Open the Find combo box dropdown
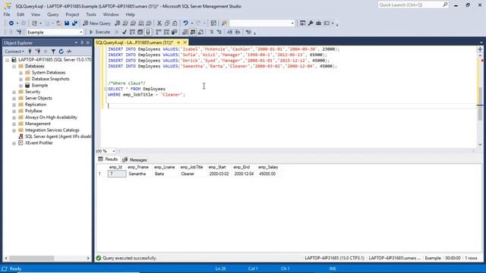This screenshot has height=273, width=486. tap(292, 24)
